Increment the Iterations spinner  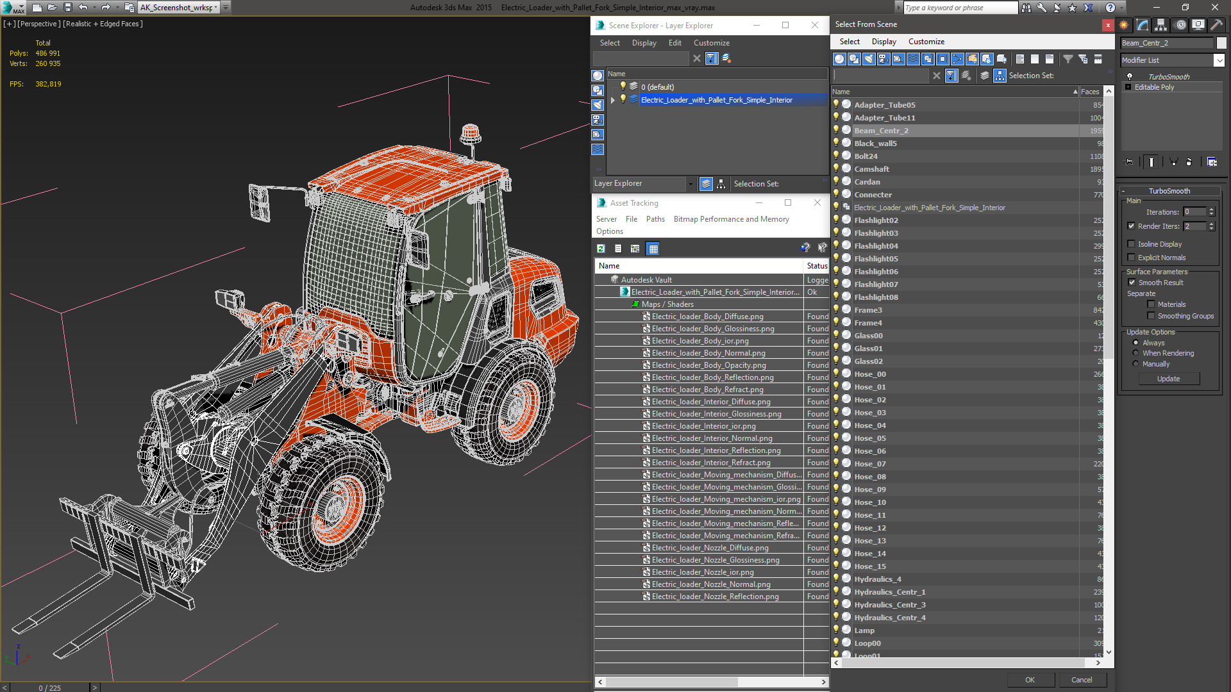coord(1211,209)
